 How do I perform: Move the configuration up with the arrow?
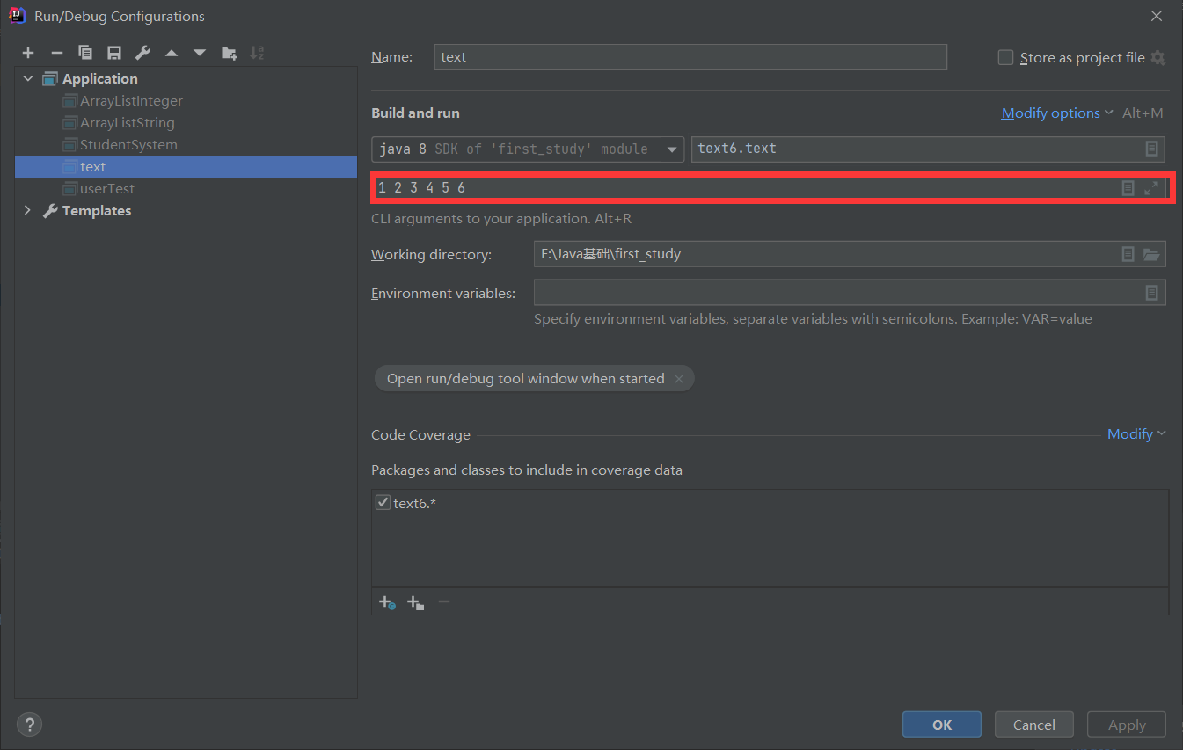(x=172, y=53)
